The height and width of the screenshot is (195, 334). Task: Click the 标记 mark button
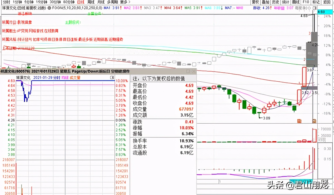pyautogui.click(x=316, y=2)
